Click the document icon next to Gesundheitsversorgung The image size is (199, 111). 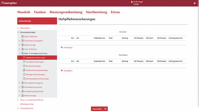tap(22, 83)
